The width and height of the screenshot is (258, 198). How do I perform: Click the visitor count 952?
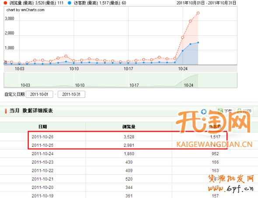[215, 154]
